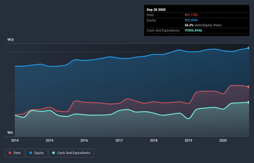This screenshot has width=254, height=163.
Task: Click the 2019 x-axis label
Action: [x=188, y=140]
